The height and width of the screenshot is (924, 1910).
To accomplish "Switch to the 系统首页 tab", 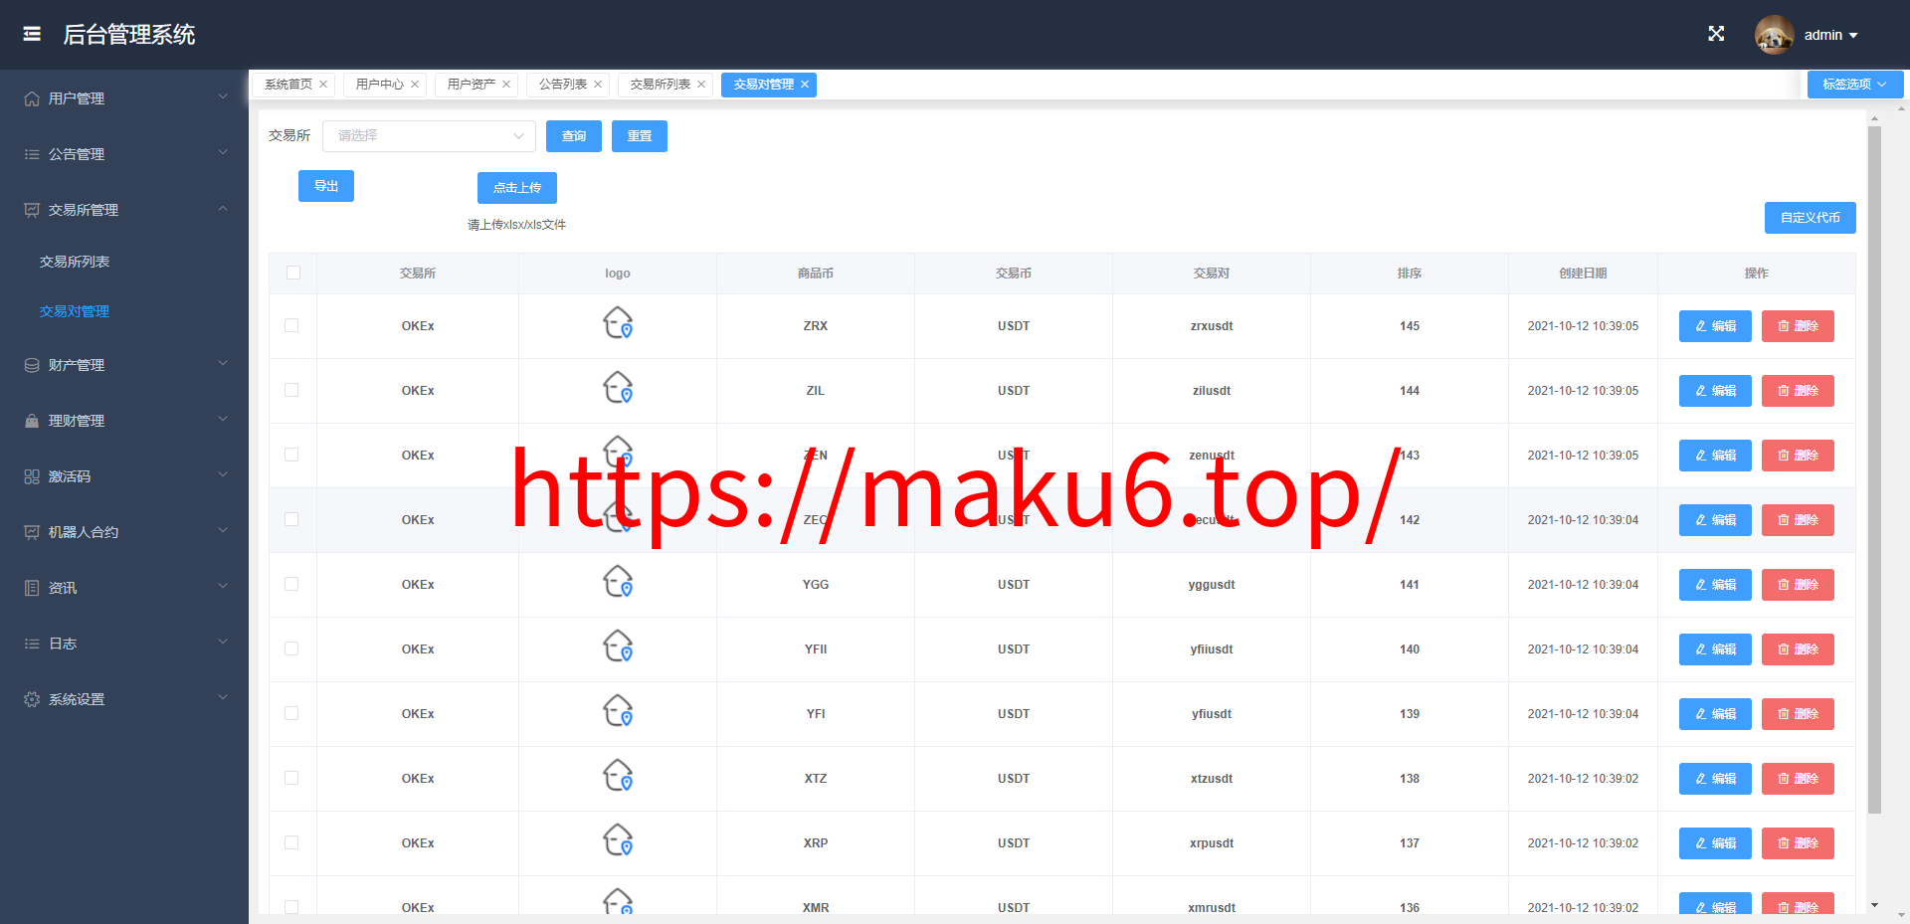I will 288,85.
